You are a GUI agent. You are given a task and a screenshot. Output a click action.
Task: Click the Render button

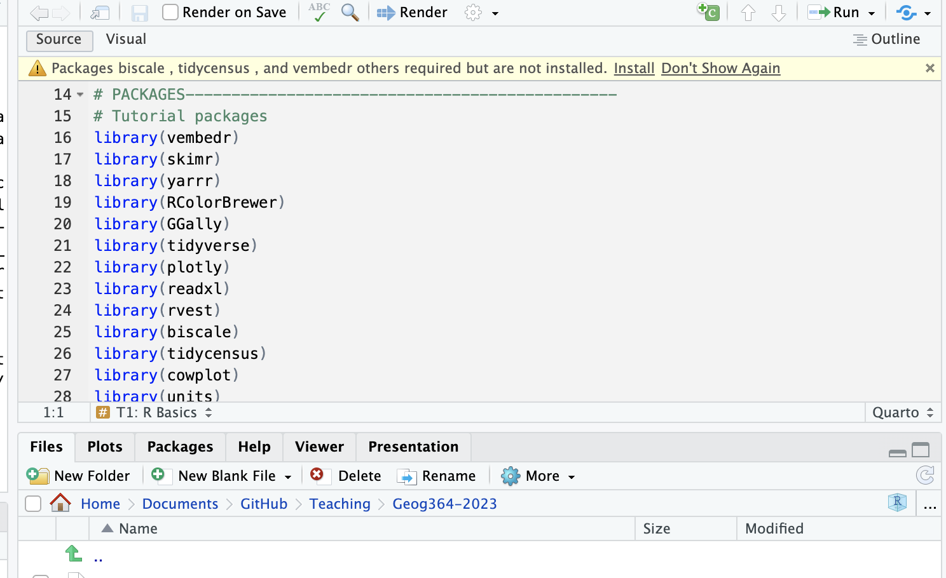(412, 12)
